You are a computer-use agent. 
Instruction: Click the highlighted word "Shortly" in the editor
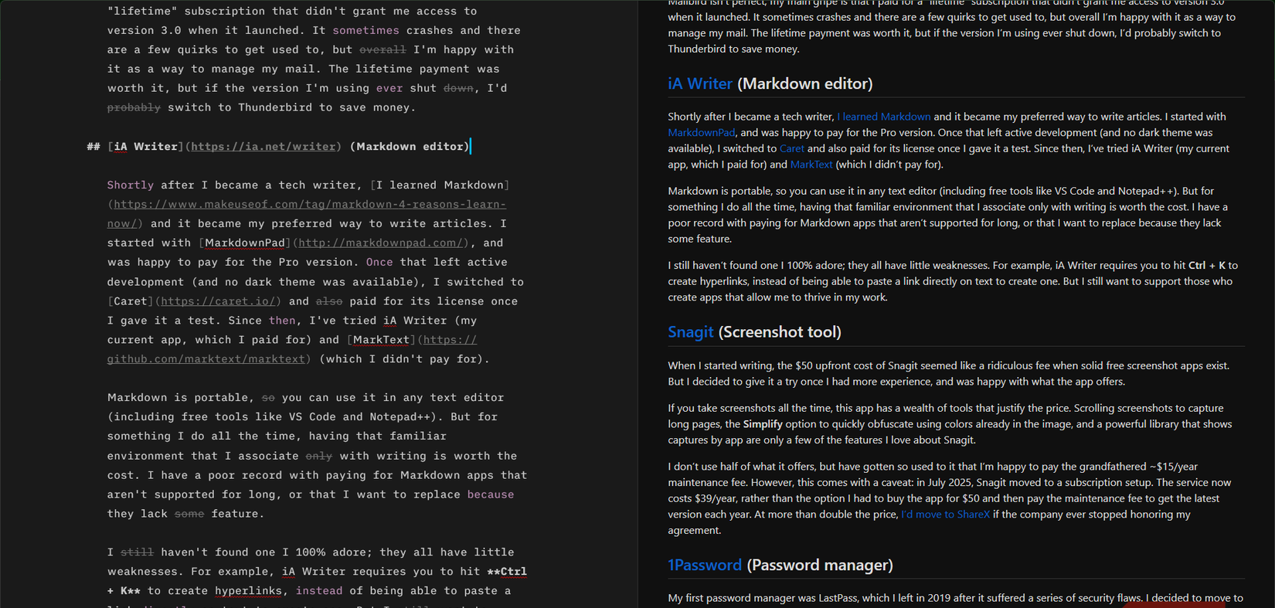131,185
